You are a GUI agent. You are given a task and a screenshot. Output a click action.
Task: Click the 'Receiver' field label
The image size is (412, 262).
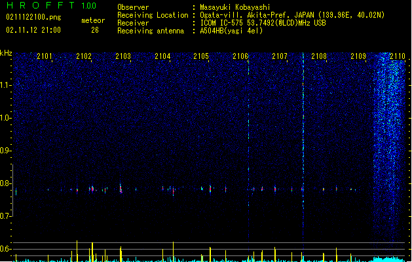[133, 23]
